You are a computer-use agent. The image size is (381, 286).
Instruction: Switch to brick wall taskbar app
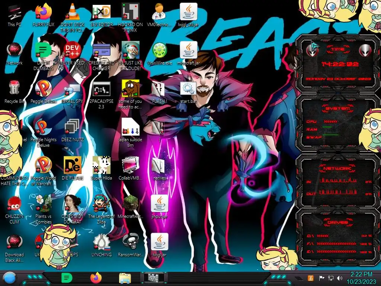[154, 278]
